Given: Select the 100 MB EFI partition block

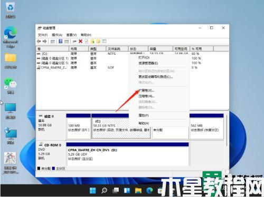Looking at the screenshot, I should (x=79, y=126).
